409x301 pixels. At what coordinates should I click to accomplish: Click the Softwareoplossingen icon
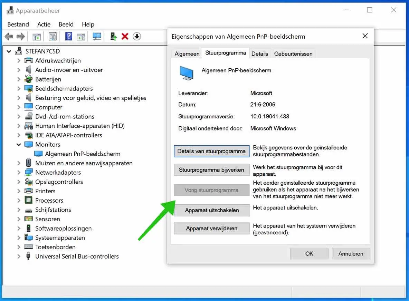point(28,228)
